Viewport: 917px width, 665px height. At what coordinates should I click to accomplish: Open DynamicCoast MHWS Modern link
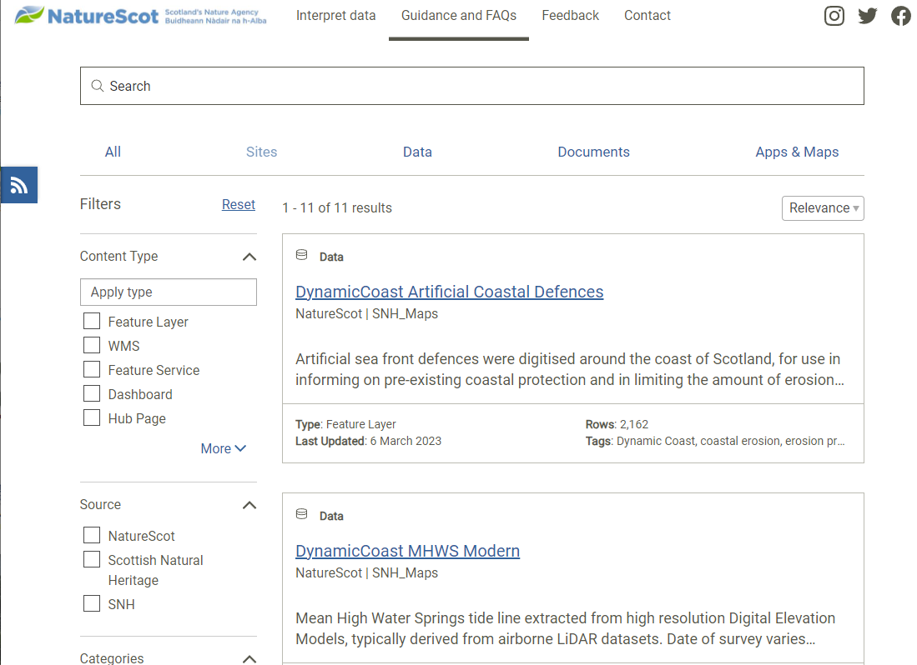pyautogui.click(x=408, y=551)
